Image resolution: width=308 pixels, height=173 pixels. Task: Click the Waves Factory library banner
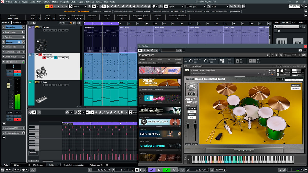[x=160, y=122]
